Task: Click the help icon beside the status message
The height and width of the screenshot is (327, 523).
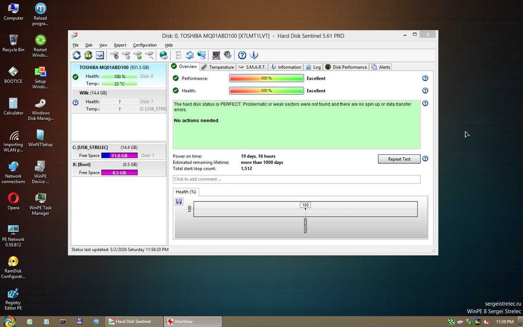Action: tap(425, 103)
